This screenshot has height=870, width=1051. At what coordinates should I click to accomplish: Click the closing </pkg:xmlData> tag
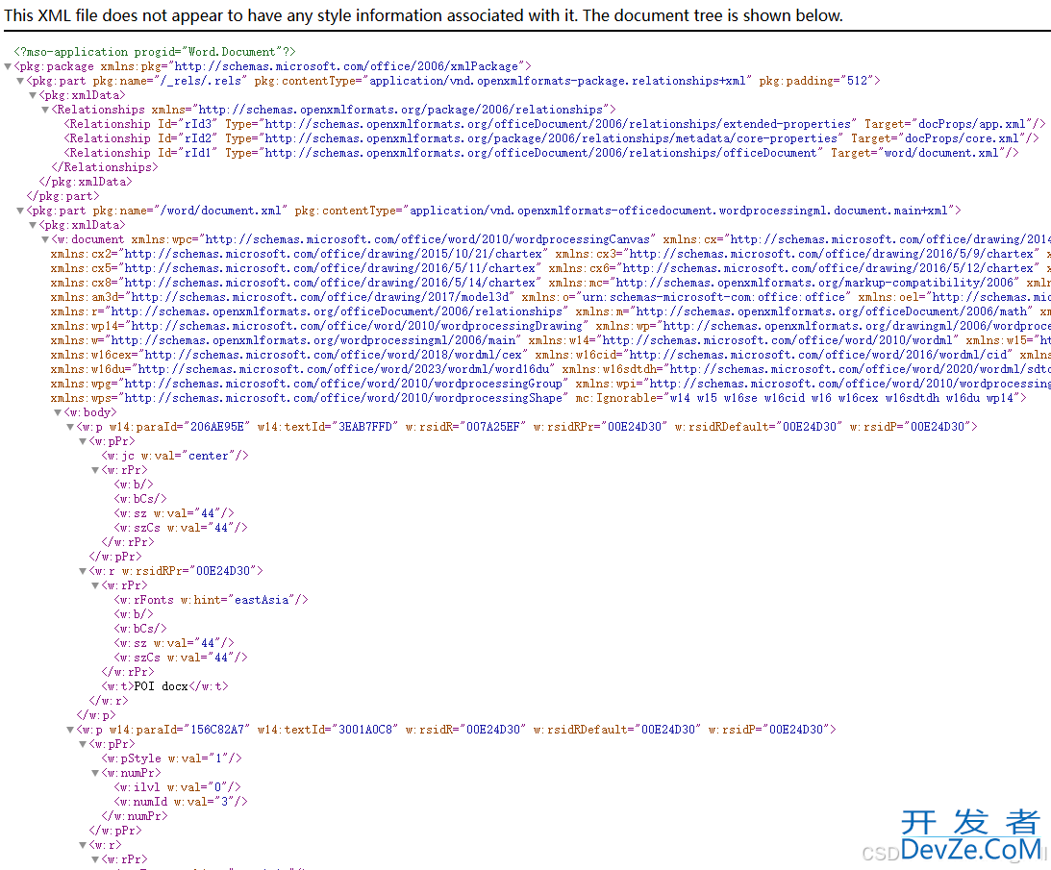pyautogui.click(x=86, y=182)
